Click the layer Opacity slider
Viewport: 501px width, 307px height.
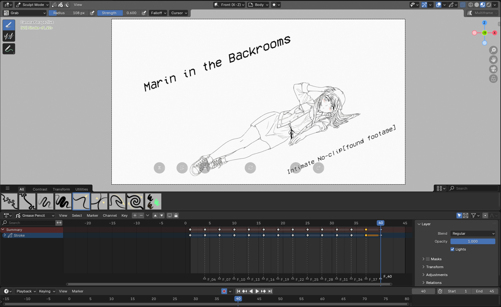(473, 241)
